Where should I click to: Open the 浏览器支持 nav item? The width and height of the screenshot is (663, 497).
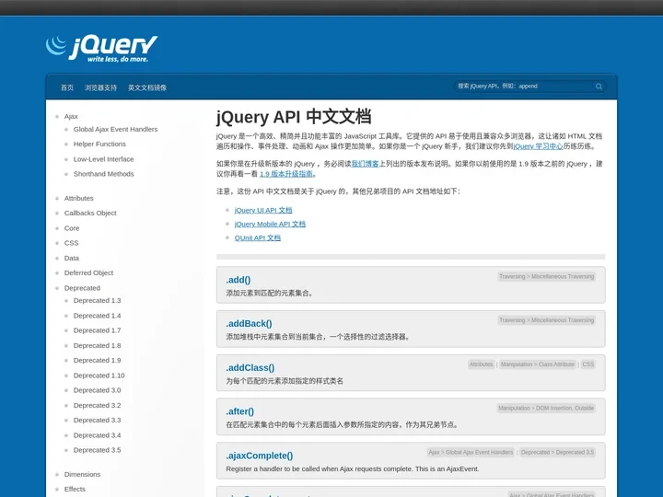(x=100, y=87)
